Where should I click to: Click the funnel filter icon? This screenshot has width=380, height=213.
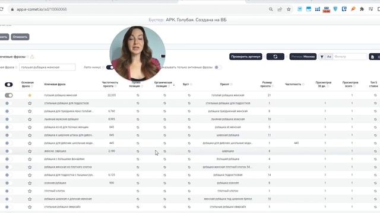click(322, 57)
